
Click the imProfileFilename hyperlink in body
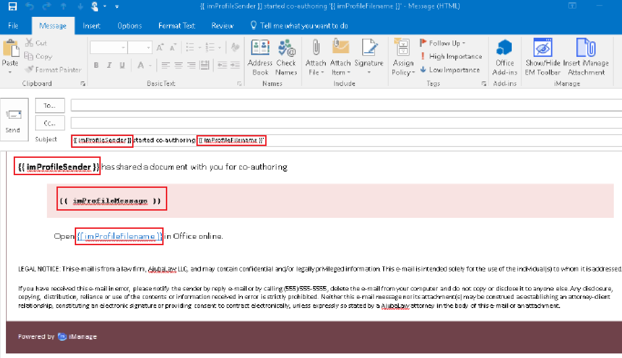coord(119,236)
